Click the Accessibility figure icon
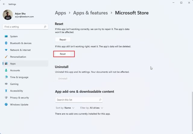Screen dimensions: 193x134 [x=6, y=91]
